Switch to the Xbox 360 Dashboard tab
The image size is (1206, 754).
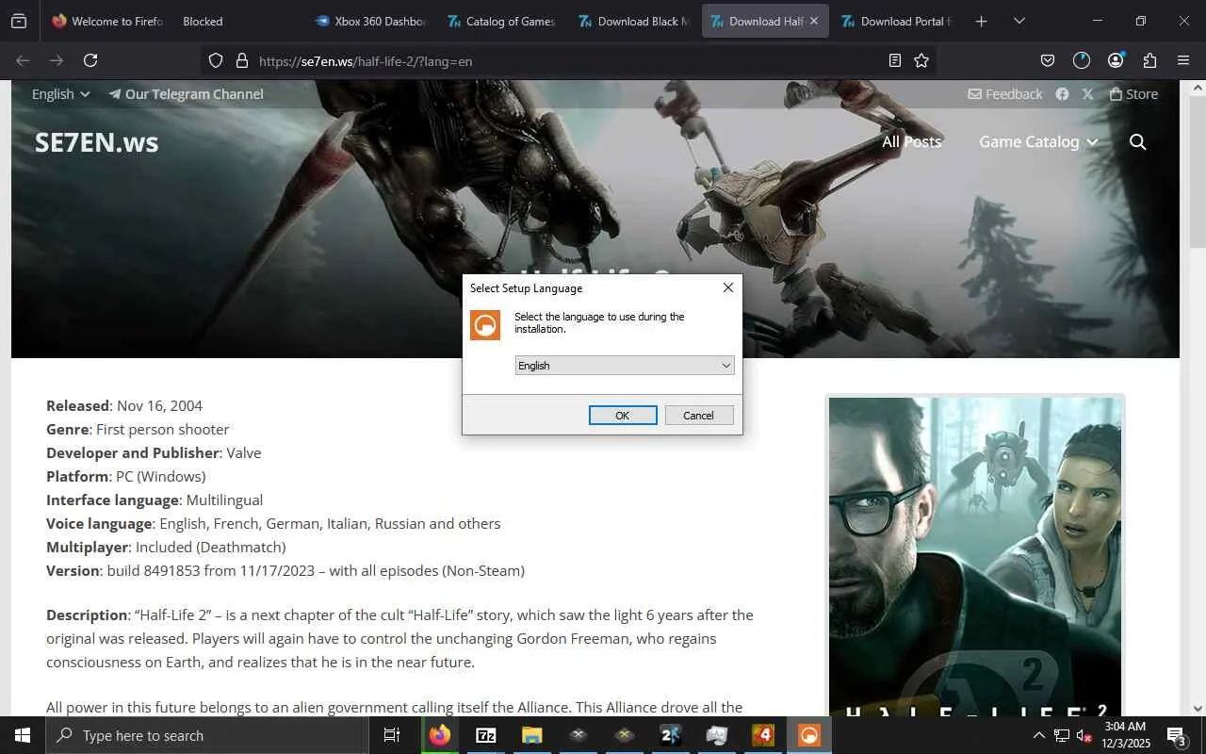tap(370, 21)
